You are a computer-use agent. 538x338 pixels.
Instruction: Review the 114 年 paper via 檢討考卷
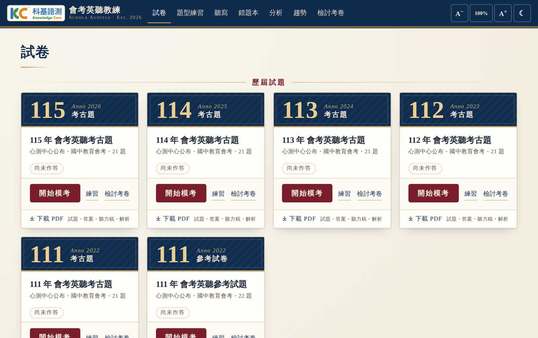click(243, 194)
